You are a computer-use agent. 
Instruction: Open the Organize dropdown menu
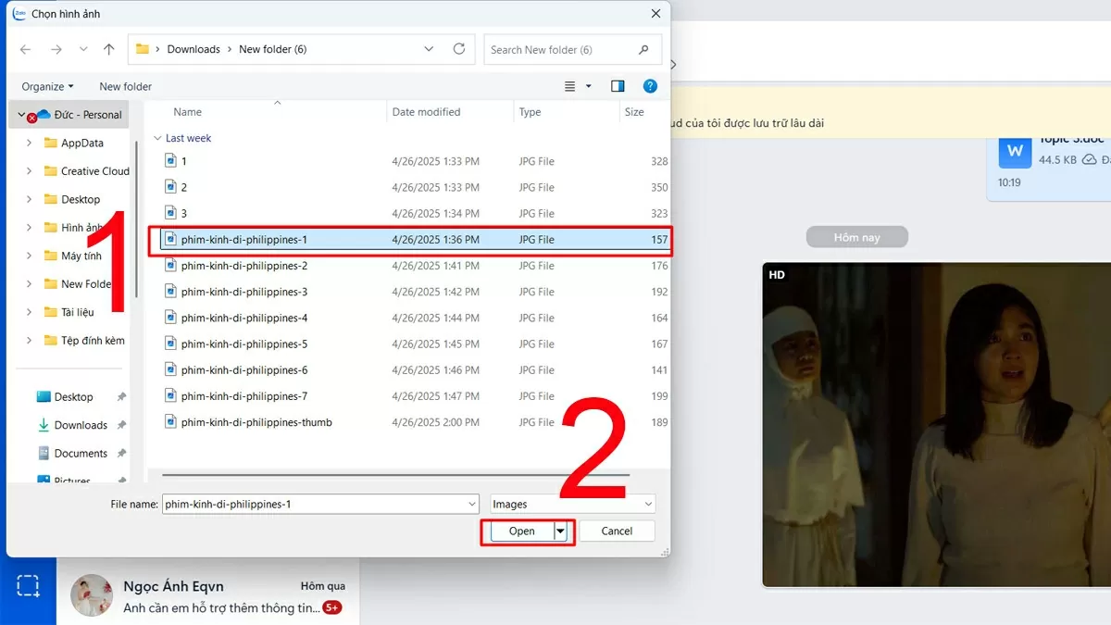tap(47, 86)
